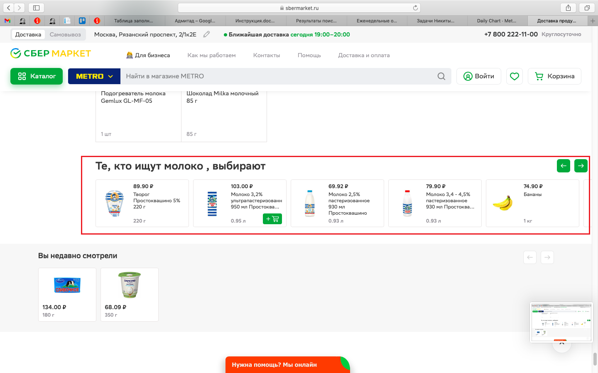Open the Контакты link

(267, 55)
